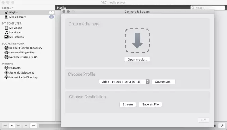Open profile Customize... dialog
The height and width of the screenshot is (130, 227).
[163, 82]
